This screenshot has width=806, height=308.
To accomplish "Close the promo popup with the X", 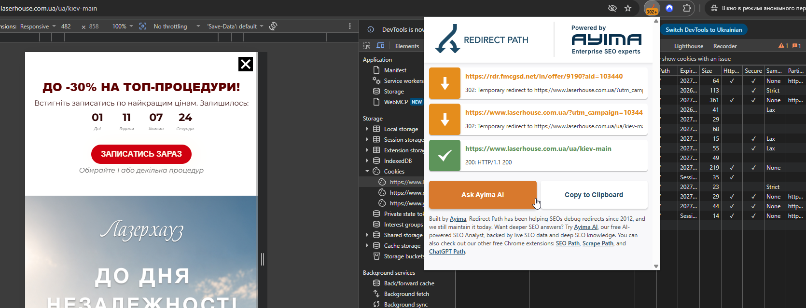I will (x=246, y=64).
